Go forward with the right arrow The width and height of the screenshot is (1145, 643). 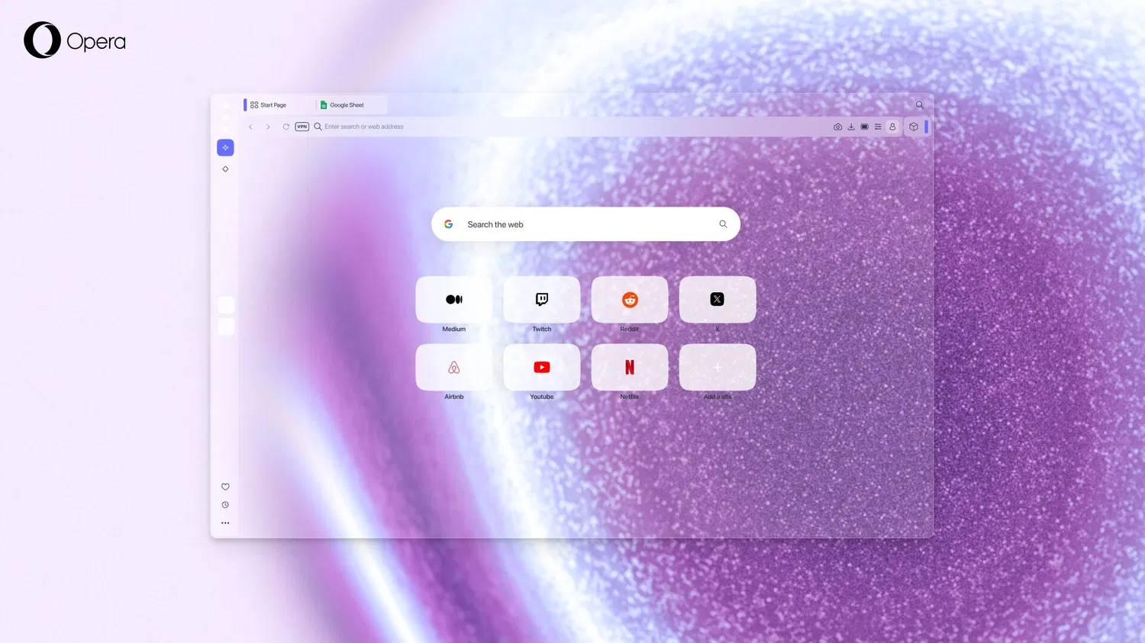coord(268,127)
